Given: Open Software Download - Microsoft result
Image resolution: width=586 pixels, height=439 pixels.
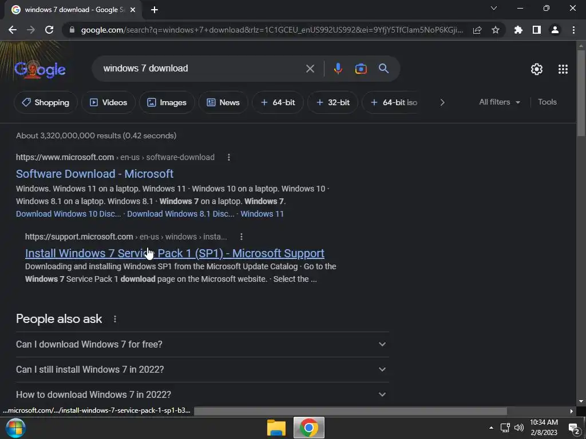Looking at the screenshot, I should pyautogui.click(x=94, y=174).
